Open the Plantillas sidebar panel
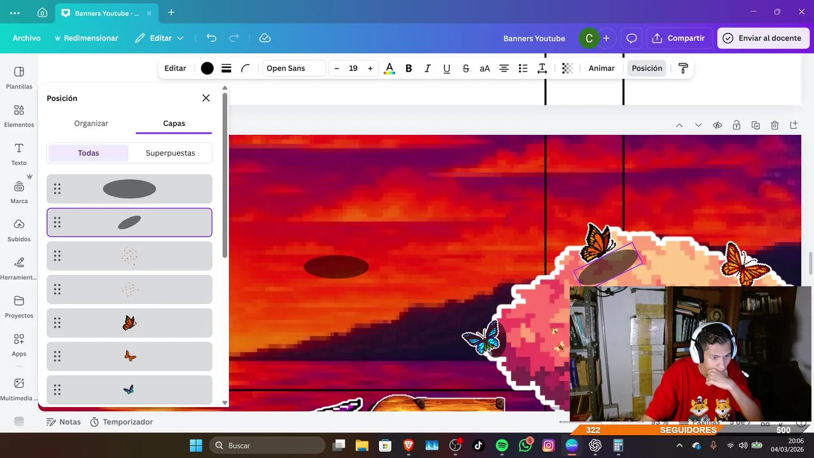The width and height of the screenshot is (814, 458). click(19, 78)
